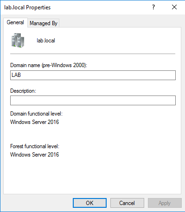This screenshot has width=185, height=212.
Task: Click the greyed-out Apply button
Action: pos(165,203)
